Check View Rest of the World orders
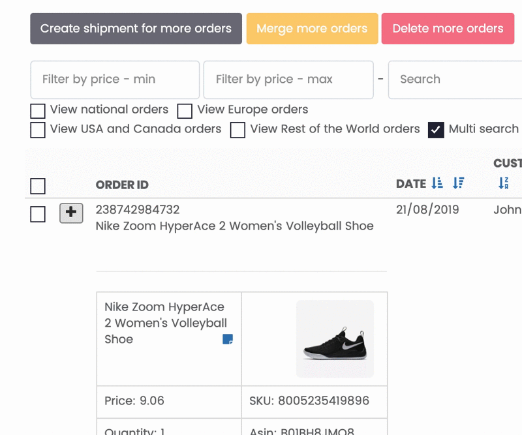Image resolution: width=522 pixels, height=435 pixels. [238, 130]
